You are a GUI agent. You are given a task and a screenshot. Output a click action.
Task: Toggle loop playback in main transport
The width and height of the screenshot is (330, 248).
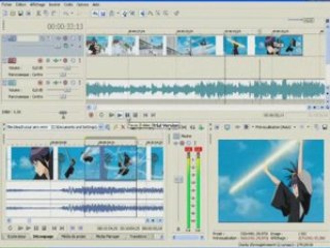101,115
